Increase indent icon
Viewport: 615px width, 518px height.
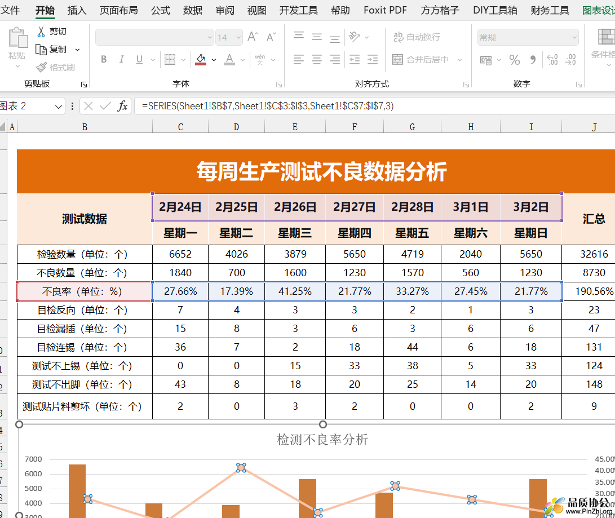373,60
